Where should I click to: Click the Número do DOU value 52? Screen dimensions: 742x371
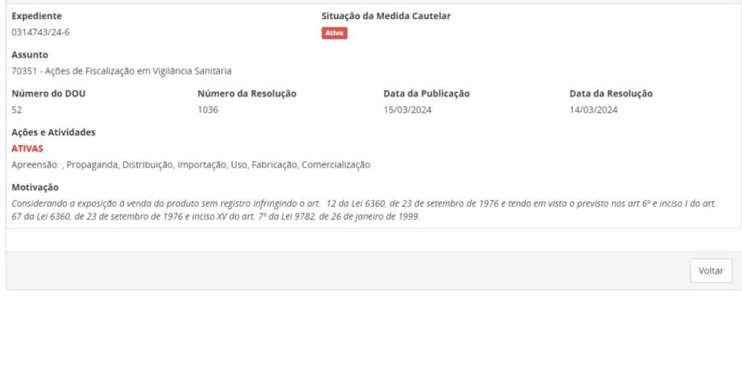coord(17,110)
